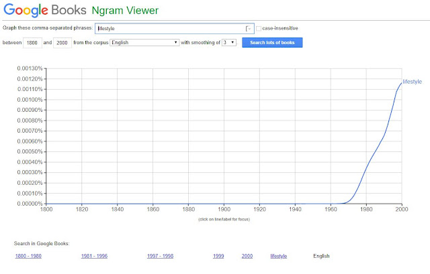Click the English text after the search links
This screenshot has width=430, height=274.
click(x=321, y=256)
